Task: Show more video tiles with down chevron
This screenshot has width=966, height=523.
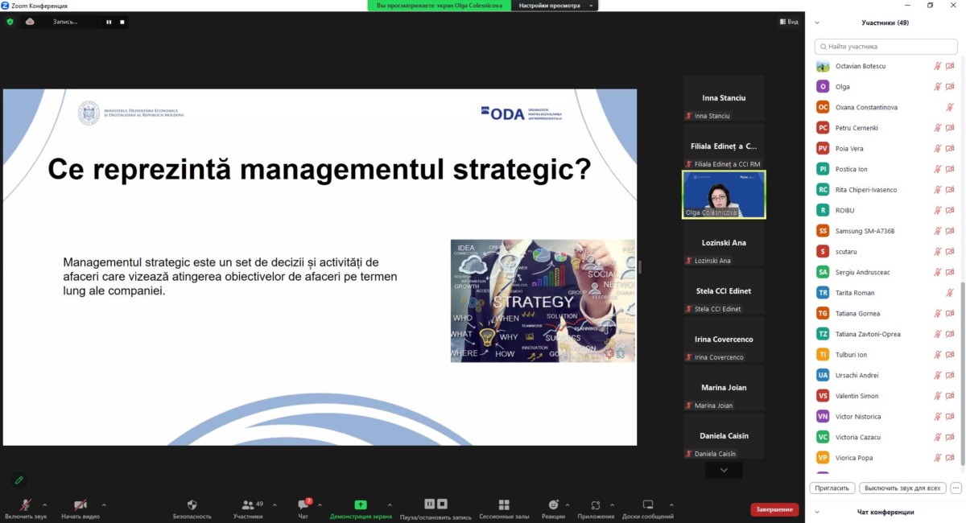Action: point(724,470)
